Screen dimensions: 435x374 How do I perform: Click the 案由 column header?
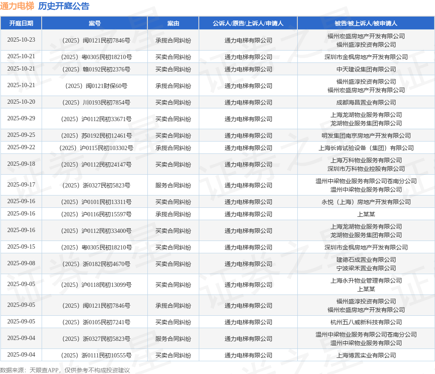coord(173,23)
